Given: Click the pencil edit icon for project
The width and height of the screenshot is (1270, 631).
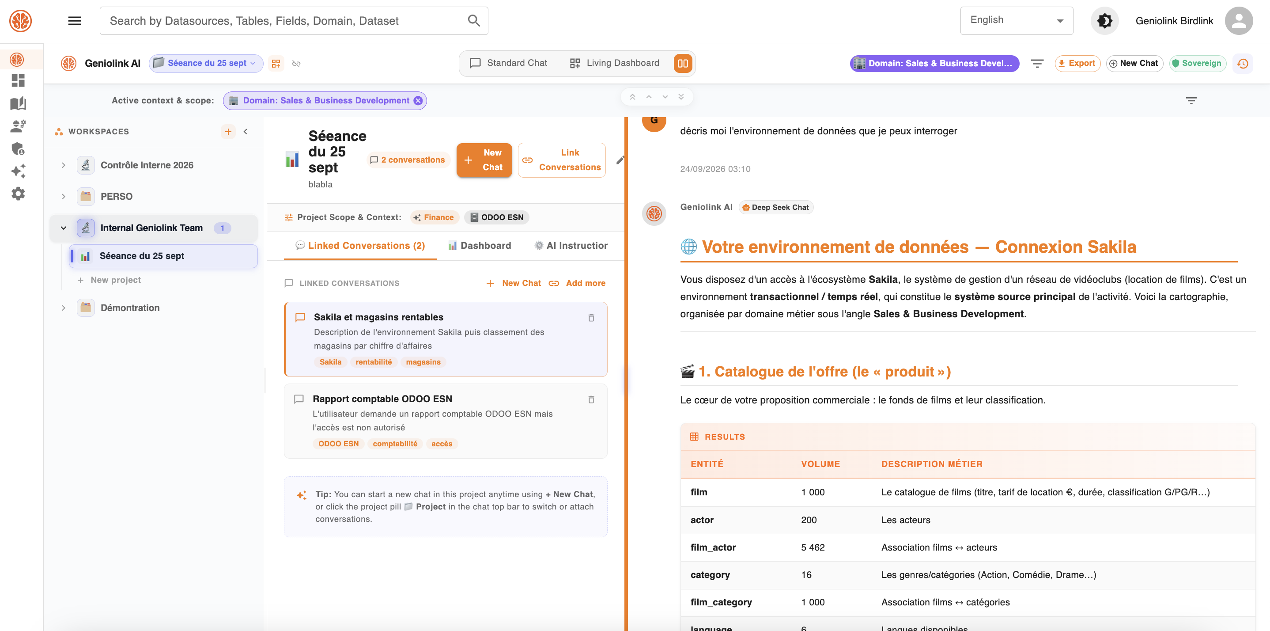Looking at the screenshot, I should [x=620, y=160].
